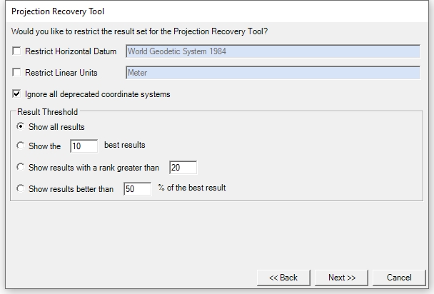Open the World Geodetic System 1984 datum field
Screen dimensions: 434x294
click(x=273, y=51)
